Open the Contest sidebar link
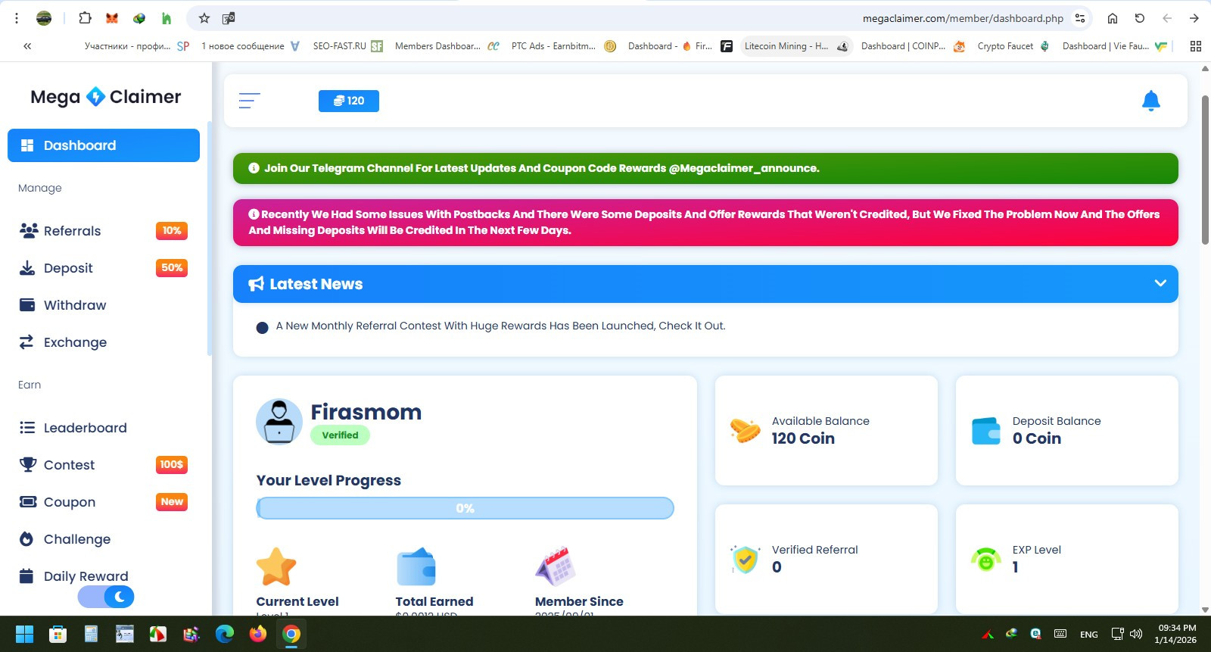1211x652 pixels. [x=104, y=465]
